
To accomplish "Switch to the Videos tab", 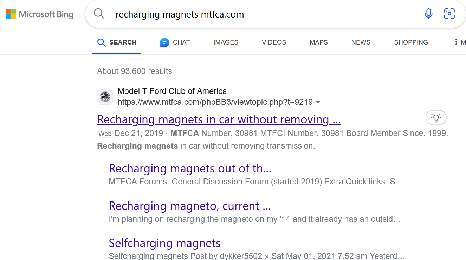I will coord(274,42).
